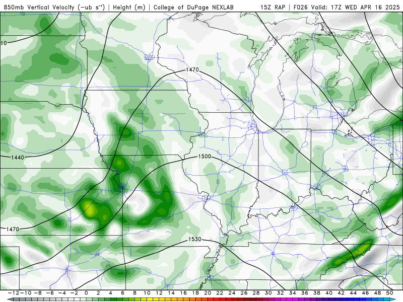Click the -8 value on the color scale
Screen dimensions: 403x302
tap(38, 293)
